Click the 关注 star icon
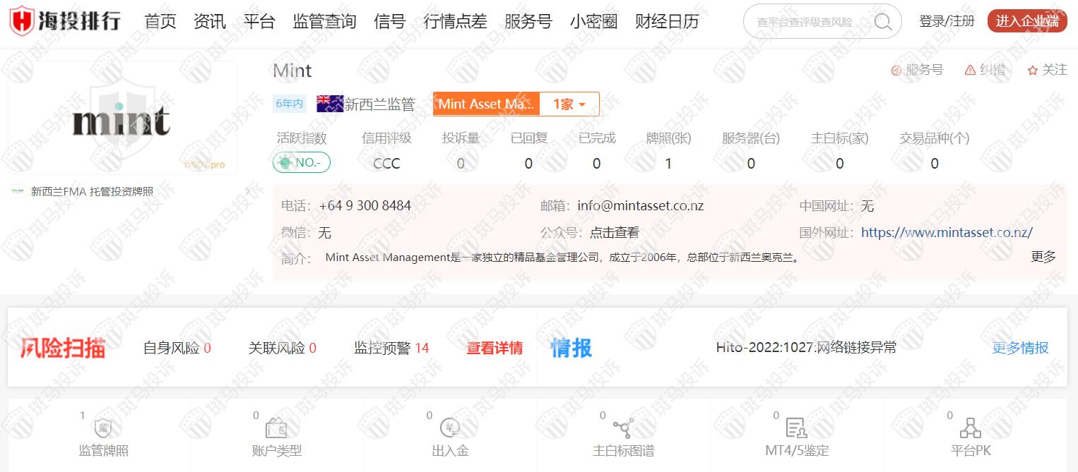This screenshot has width=1078, height=472. click(x=1032, y=70)
